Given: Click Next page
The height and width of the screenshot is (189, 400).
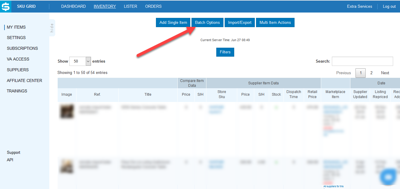Looking at the screenshot, I should point(385,73).
